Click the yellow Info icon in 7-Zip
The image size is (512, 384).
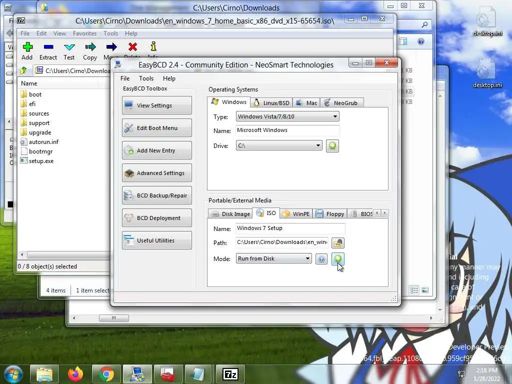coord(153,46)
